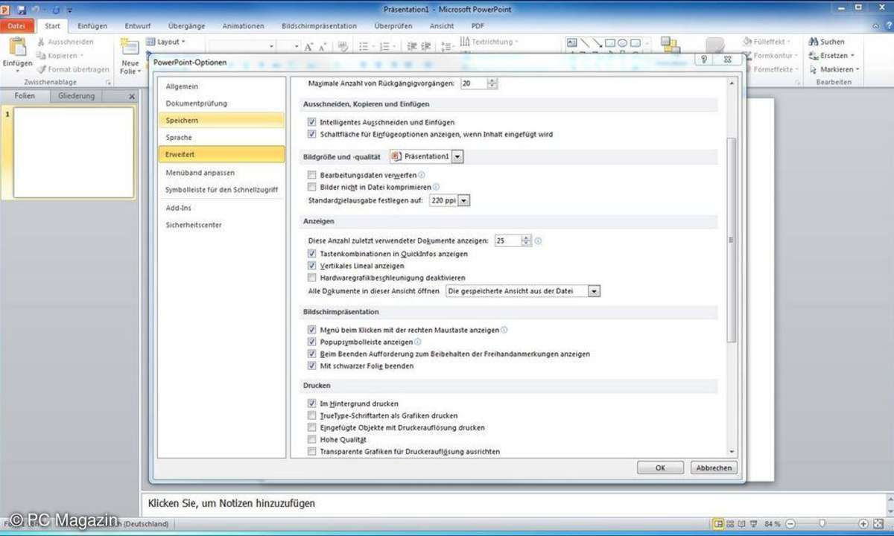Click the OK button
The height and width of the screenshot is (536, 894).
[660, 468]
